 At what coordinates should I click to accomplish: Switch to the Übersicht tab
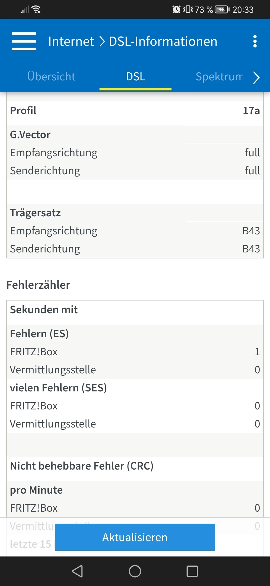51,77
